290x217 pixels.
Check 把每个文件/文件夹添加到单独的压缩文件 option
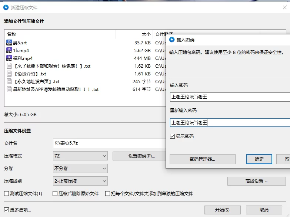pyautogui.click(x=107, y=194)
